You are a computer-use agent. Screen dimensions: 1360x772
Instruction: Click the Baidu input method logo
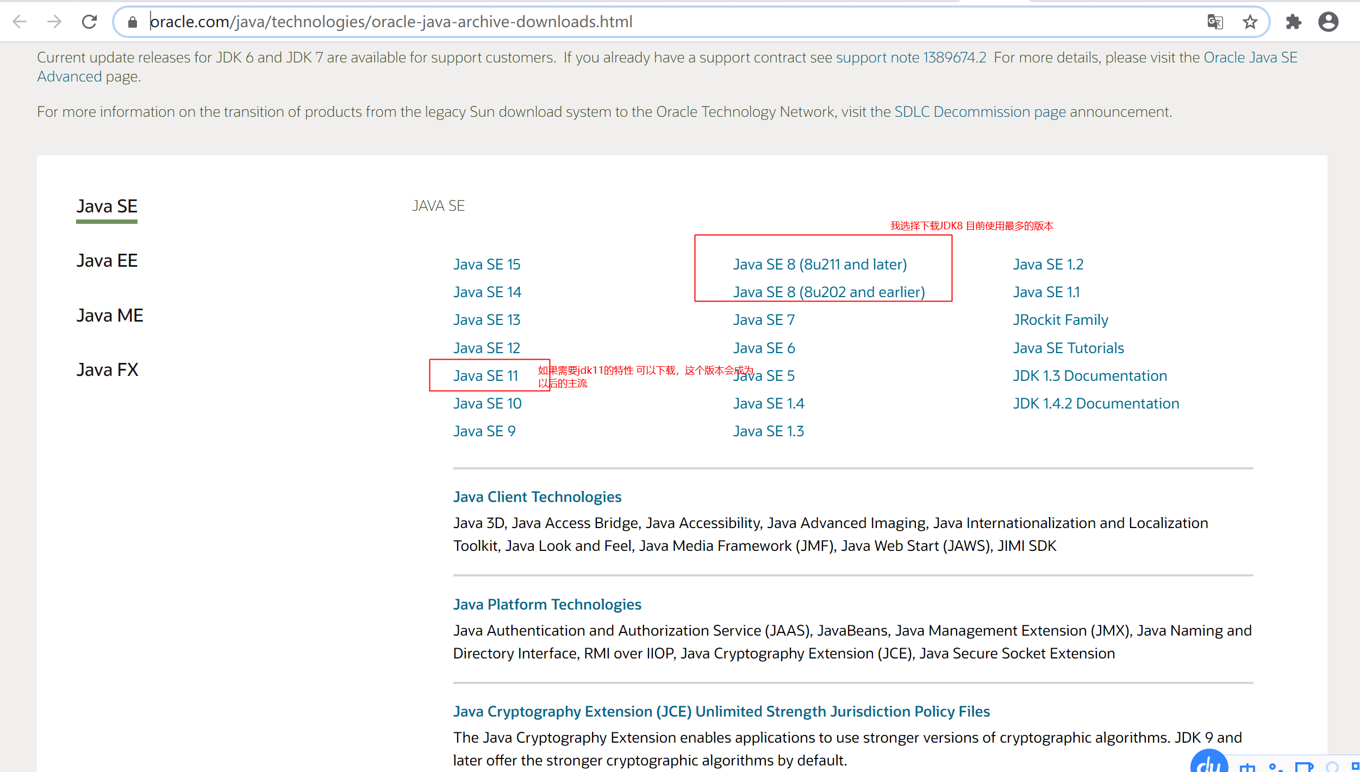(1209, 764)
